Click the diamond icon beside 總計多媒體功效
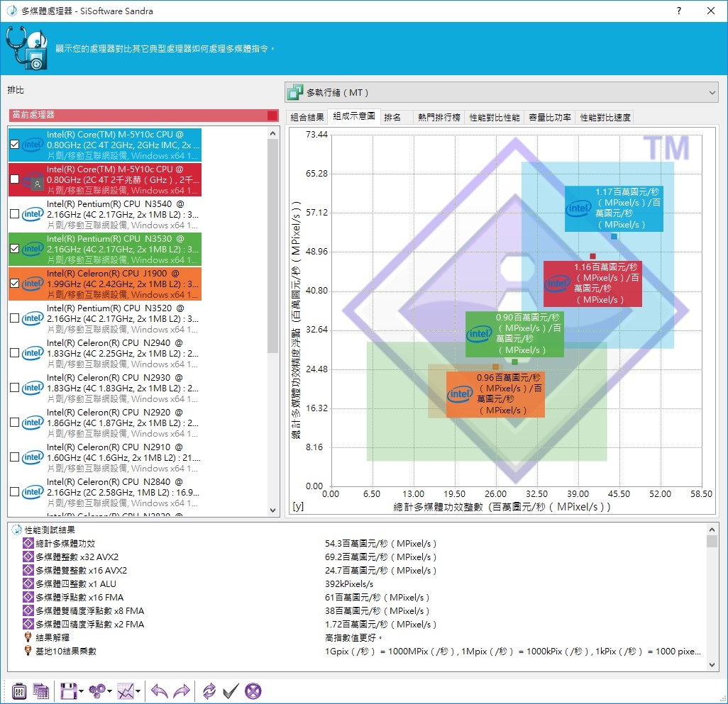The height and width of the screenshot is (704, 728). (28, 543)
